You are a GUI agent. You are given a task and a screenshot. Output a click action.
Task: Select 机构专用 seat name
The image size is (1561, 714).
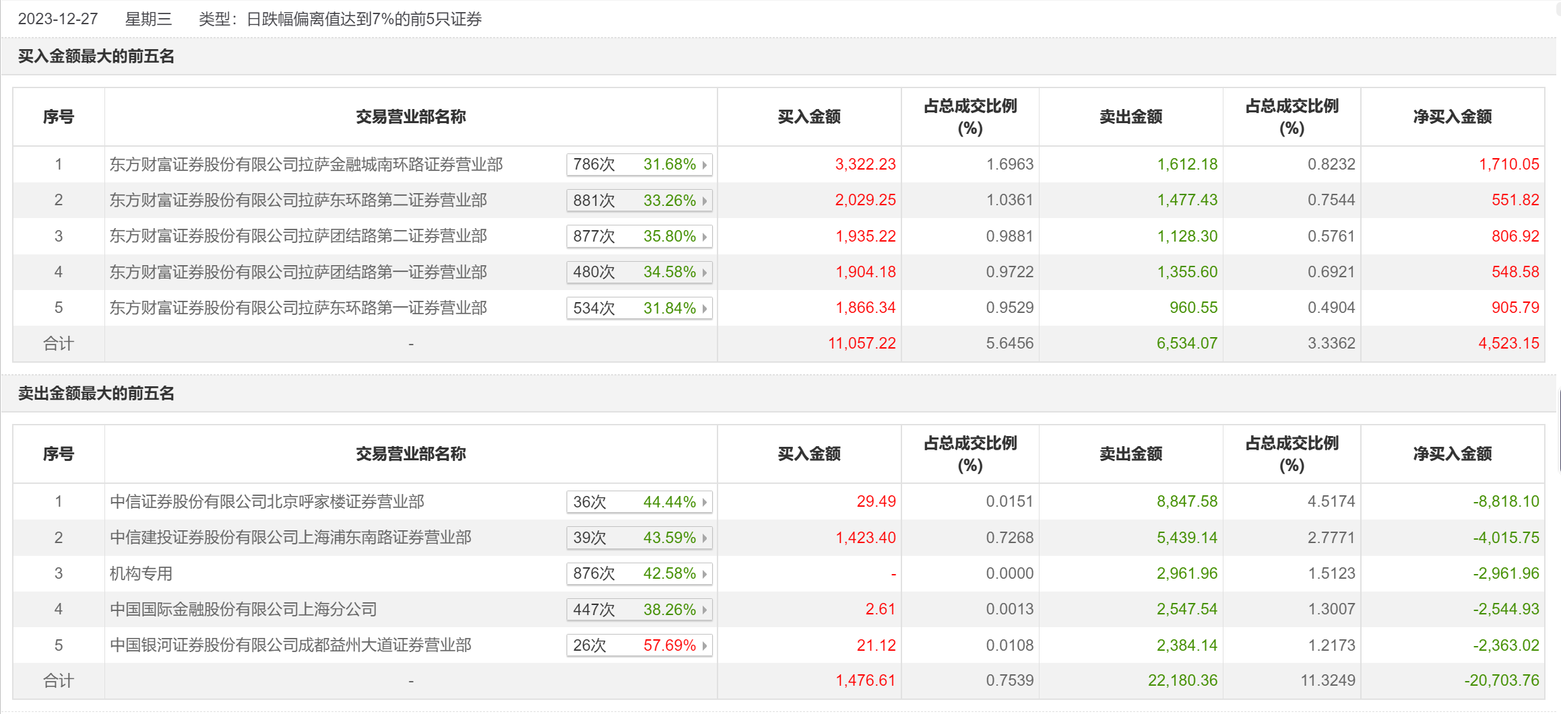(x=141, y=573)
